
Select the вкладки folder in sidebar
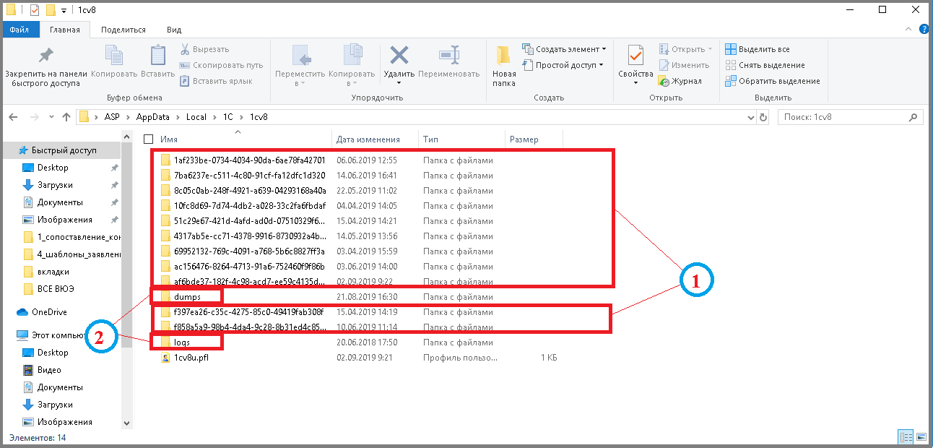(x=53, y=272)
